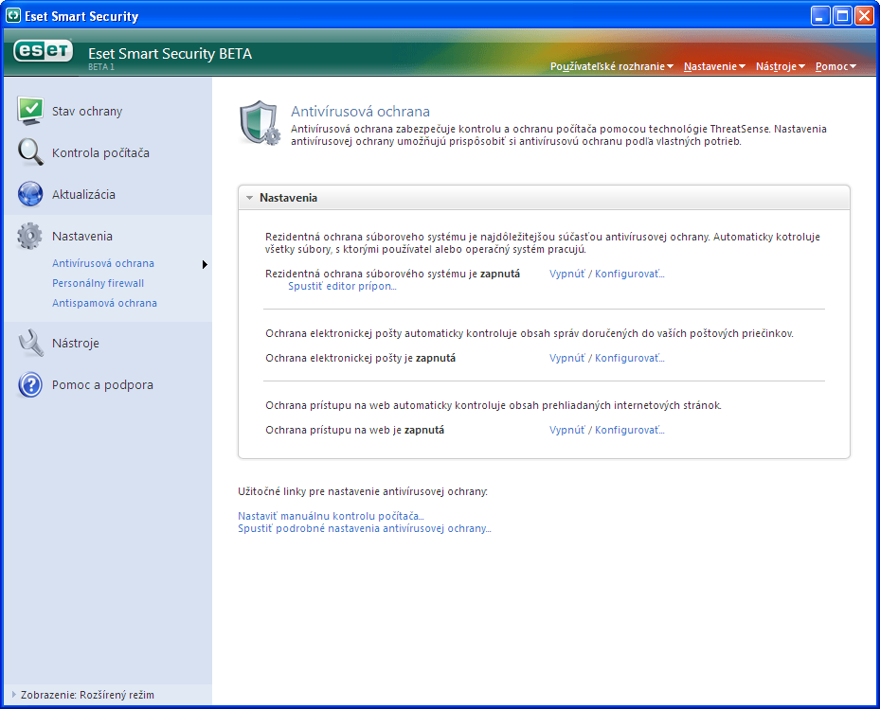Click the shield icon beside Antivírusová ochrana heading
The image size is (880, 709).
click(x=260, y=123)
